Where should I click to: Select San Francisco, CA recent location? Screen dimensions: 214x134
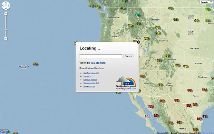(x=91, y=73)
